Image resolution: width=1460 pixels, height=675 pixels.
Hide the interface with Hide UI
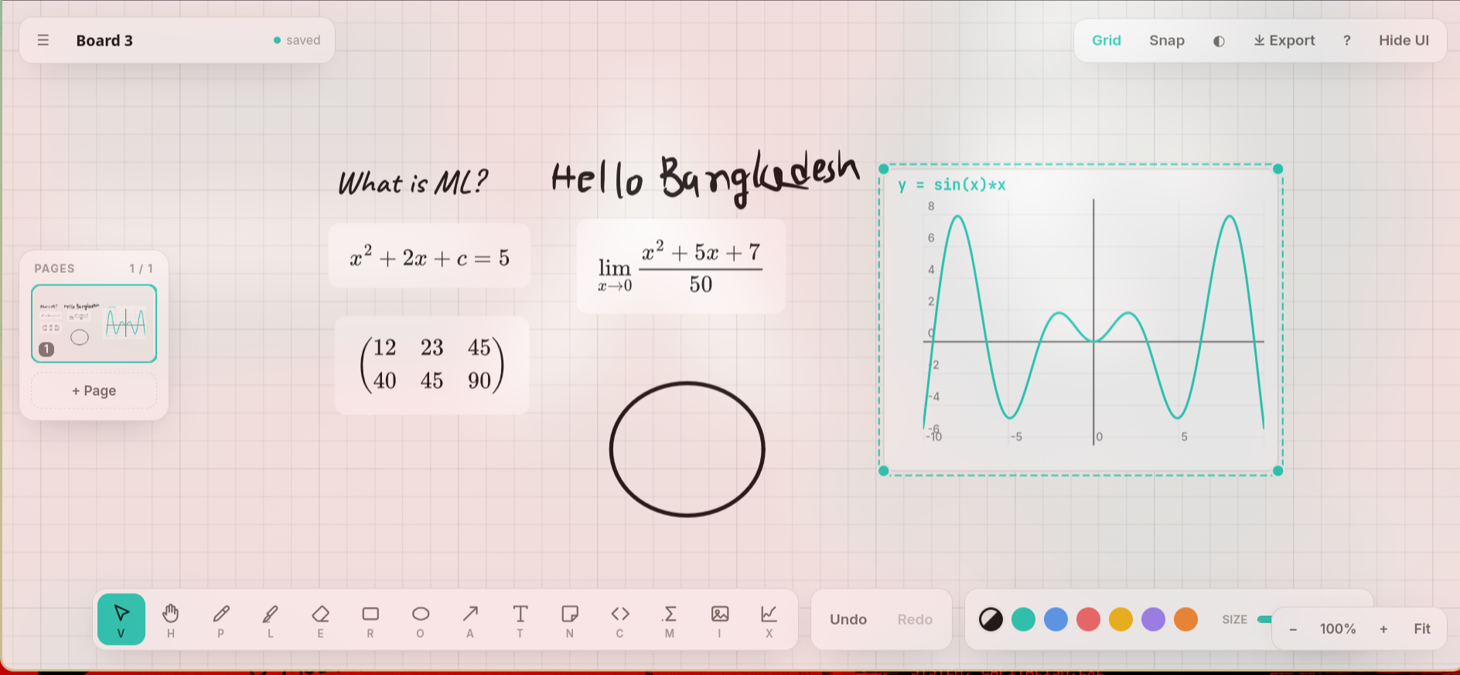coord(1404,40)
